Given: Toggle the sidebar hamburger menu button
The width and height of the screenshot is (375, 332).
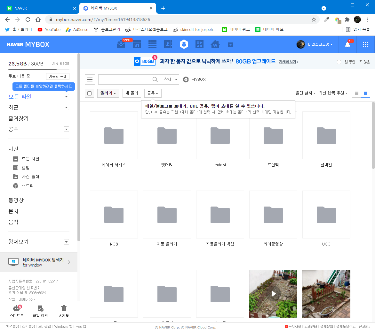Looking at the screenshot, I should click(90, 79).
